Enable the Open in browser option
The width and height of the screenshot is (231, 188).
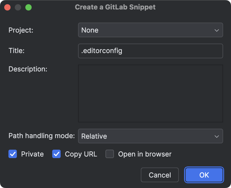coord(109,154)
